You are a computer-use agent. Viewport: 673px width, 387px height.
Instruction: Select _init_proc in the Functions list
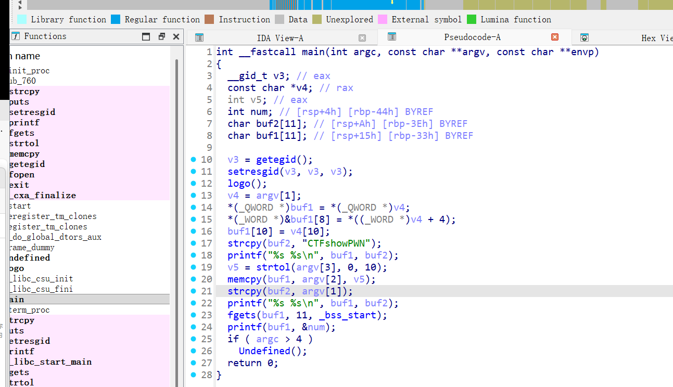[89, 70]
